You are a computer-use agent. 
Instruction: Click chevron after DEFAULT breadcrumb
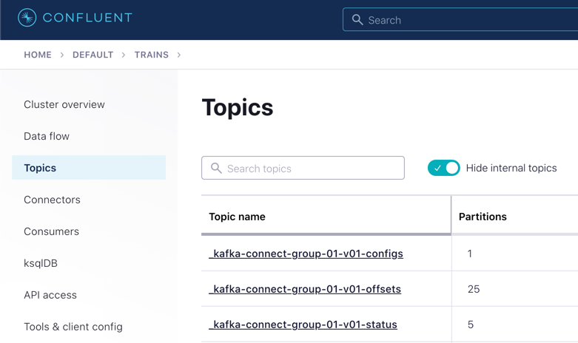click(124, 55)
